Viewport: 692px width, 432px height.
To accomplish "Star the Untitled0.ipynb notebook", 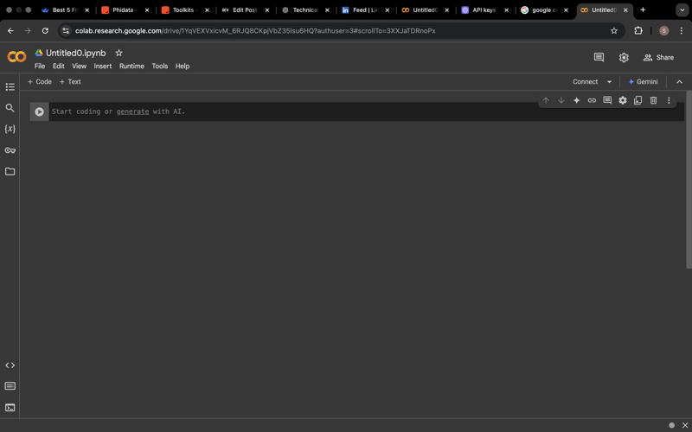I will tap(119, 53).
